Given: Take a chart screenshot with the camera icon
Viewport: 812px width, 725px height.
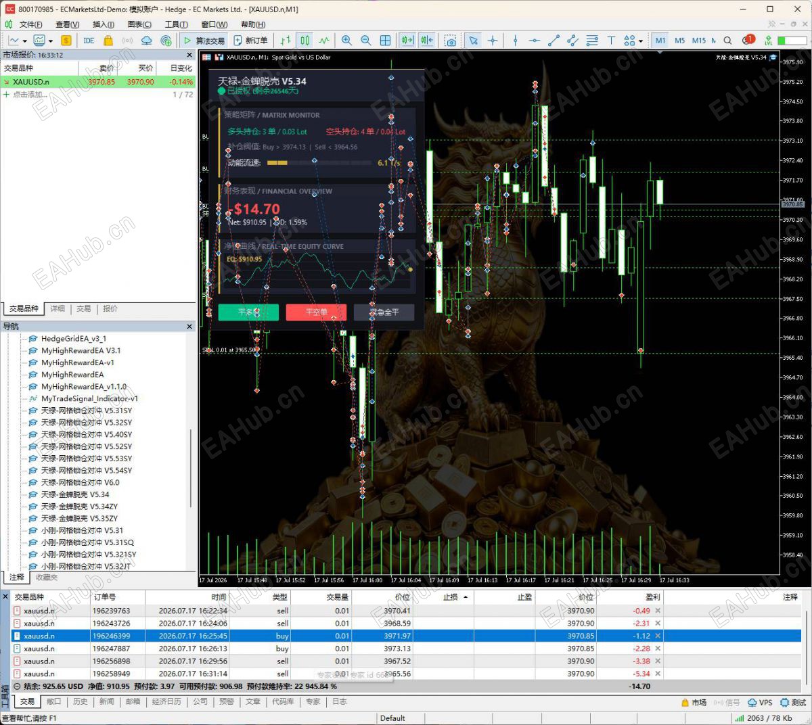Looking at the screenshot, I should coord(451,41).
